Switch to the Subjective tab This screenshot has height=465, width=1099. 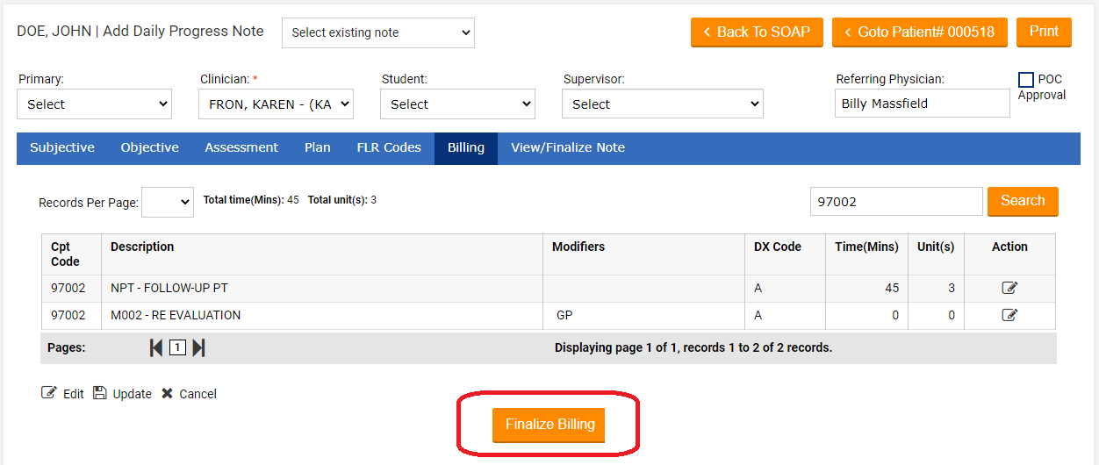[62, 147]
